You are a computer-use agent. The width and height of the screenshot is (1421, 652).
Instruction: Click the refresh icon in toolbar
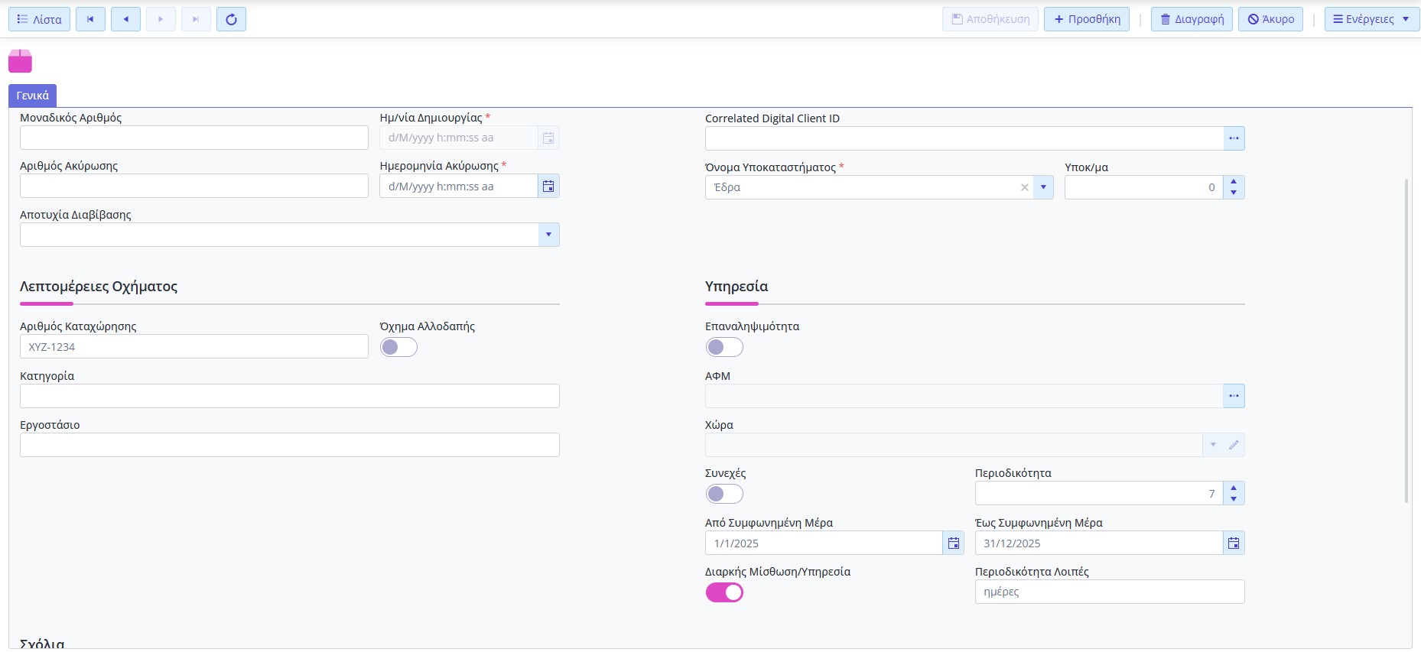[x=231, y=19]
